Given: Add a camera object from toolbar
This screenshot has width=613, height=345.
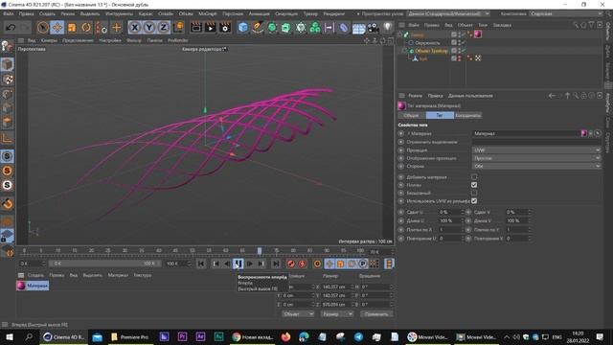Looking at the screenshot, I should pyautogui.click(x=373, y=28).
